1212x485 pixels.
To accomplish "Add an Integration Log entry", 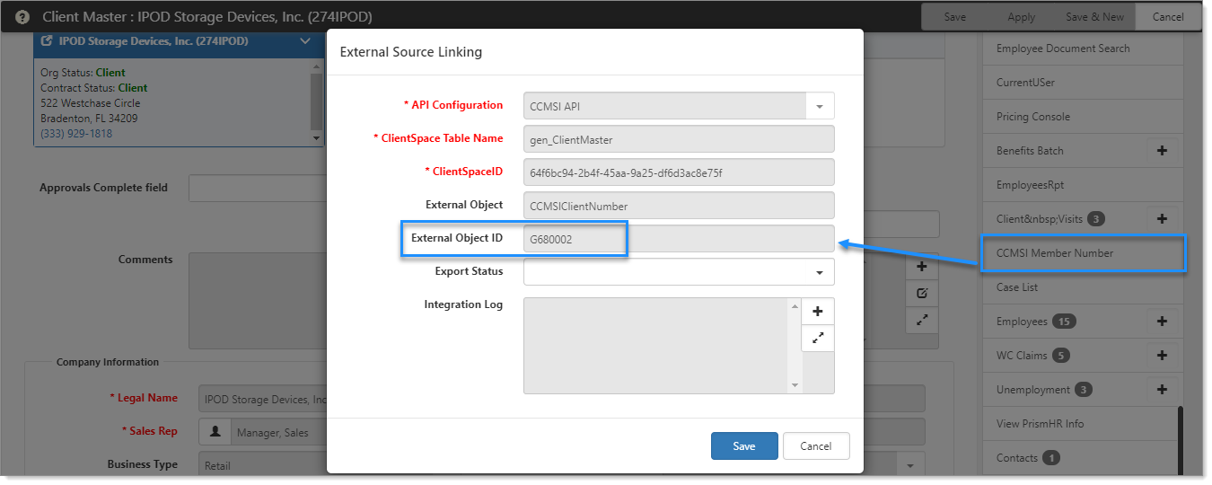I will click(x=818, y=312).
